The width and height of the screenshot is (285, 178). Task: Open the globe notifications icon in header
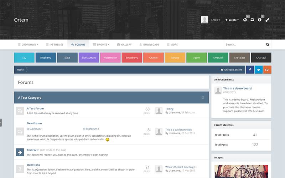coord(245,20)
